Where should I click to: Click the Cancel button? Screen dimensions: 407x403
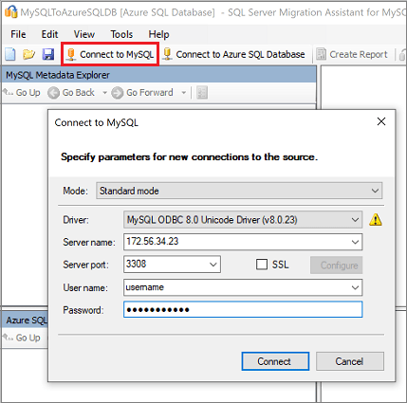click(350, 361)
